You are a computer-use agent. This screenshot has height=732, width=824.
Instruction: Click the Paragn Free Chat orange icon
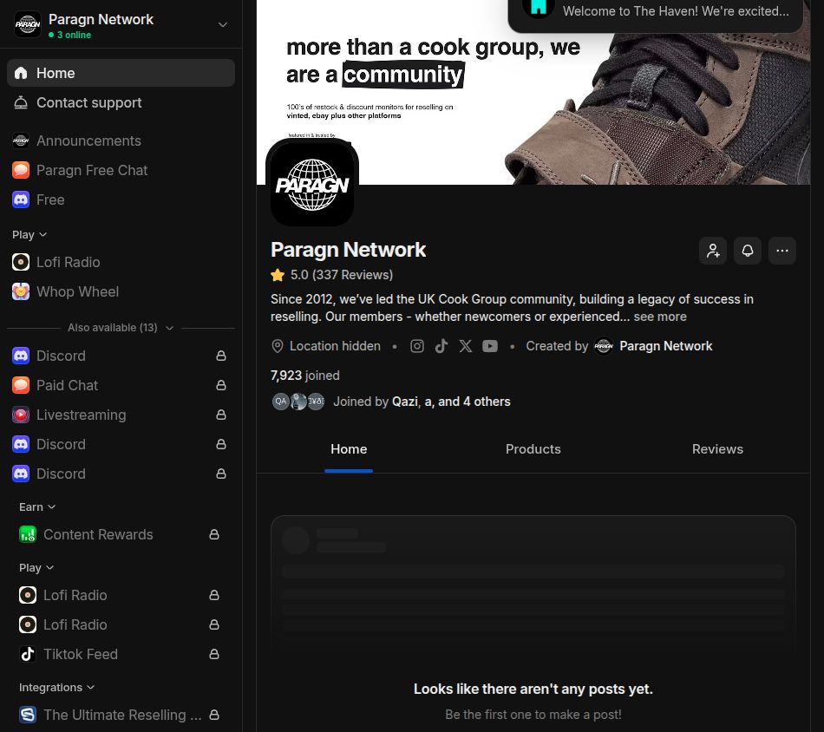[21, 170]
